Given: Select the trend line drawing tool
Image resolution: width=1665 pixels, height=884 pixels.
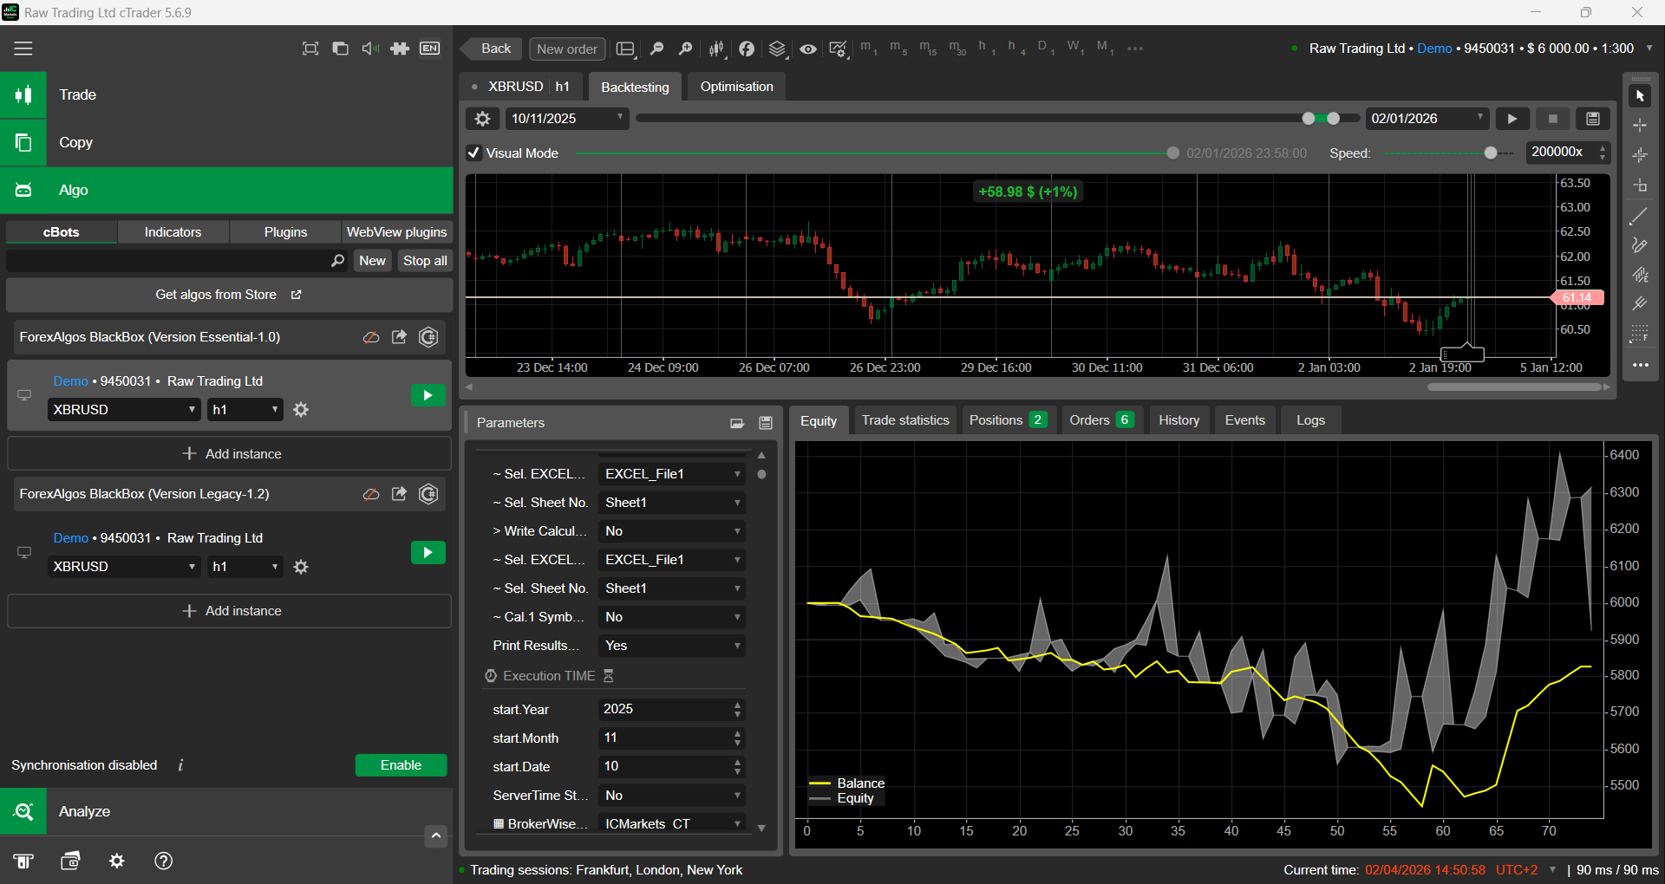Looking at the screenshot, I should point(1639,217).
